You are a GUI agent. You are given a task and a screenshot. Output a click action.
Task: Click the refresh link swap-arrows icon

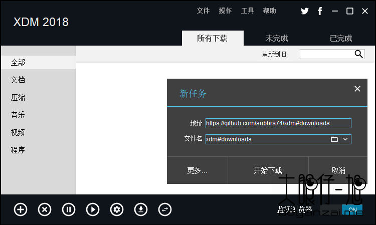[165, 209]
